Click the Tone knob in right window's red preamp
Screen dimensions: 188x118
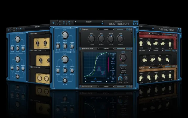coord(163,44)
